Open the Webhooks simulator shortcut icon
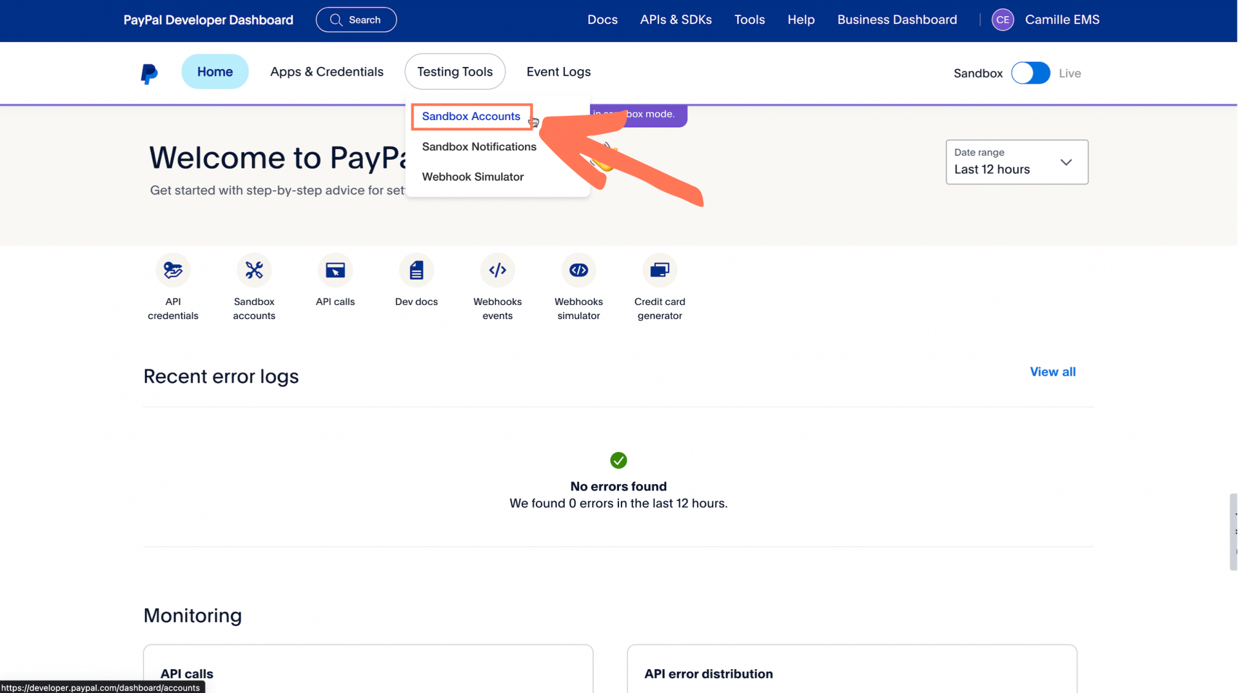Image resolution: width=1238 pixels, height=693 pixels. (x=579, y=270)
